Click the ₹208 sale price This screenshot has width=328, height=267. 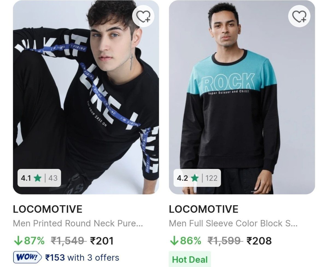pos(259,241)
